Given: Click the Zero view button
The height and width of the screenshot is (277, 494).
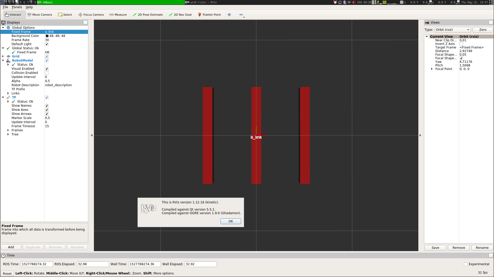Looking at the screenshot, I should click(x=483, y=30).
